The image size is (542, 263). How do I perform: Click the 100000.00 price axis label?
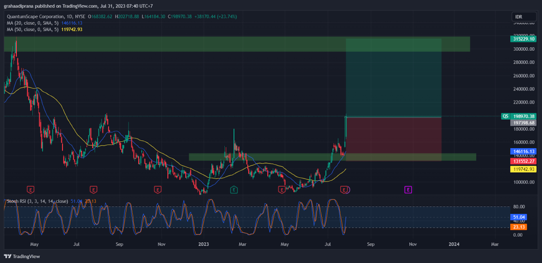pyautogui.click(x=523, y=182)
